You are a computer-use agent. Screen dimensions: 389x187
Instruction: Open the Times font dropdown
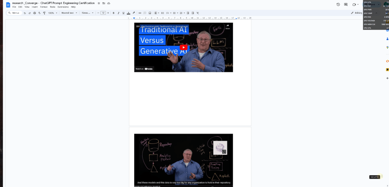[87, 13]
